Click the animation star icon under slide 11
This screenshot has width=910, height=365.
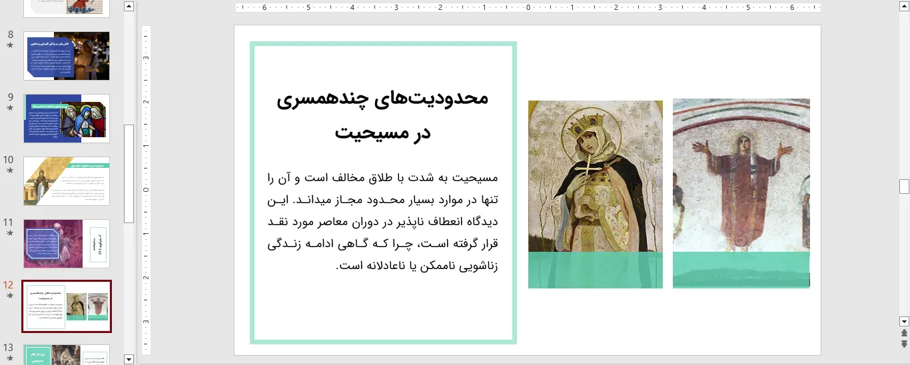9,233
